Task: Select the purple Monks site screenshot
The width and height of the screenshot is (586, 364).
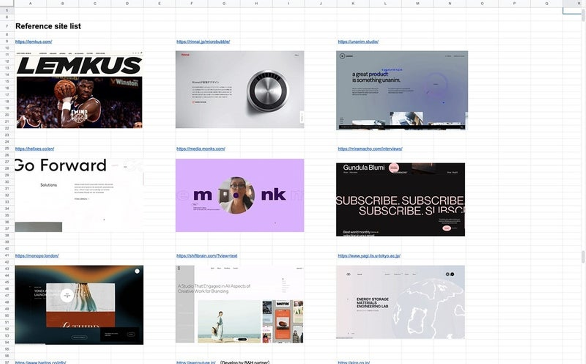Action: [240, 195]
